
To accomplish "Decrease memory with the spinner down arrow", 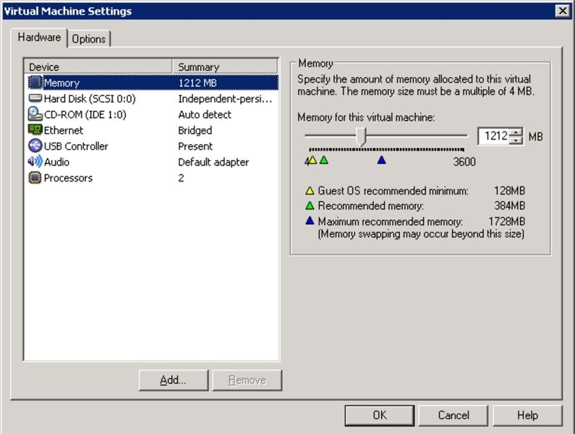I will 516,140.
